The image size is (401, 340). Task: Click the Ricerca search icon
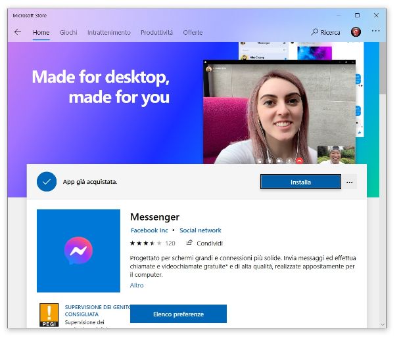(315, 32)
